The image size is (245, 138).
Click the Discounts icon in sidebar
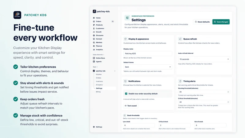click(x=94, y=35)
